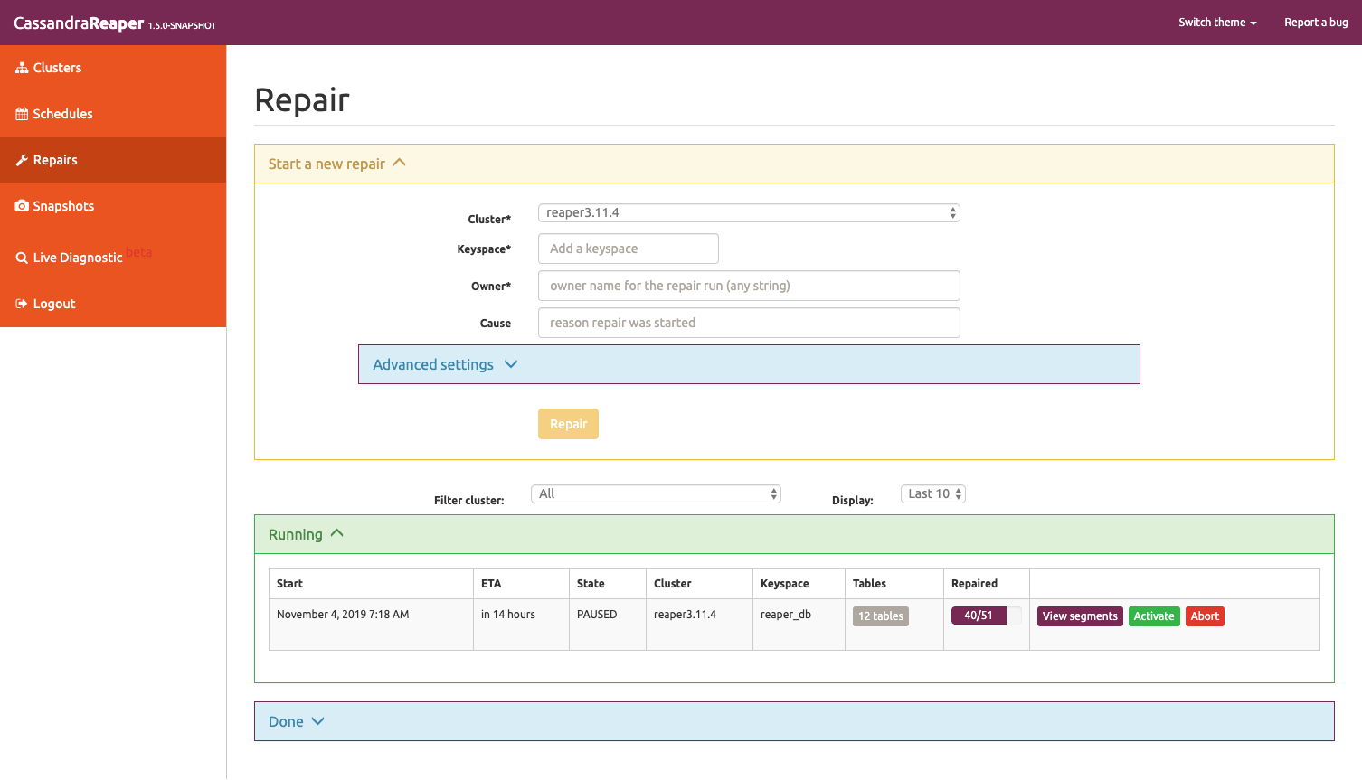Image resolution: width=1362 pixels, height=780 pixels.
Task: Click the 1.5.0-SNAPSHOT version text
Action: (183, 26)
